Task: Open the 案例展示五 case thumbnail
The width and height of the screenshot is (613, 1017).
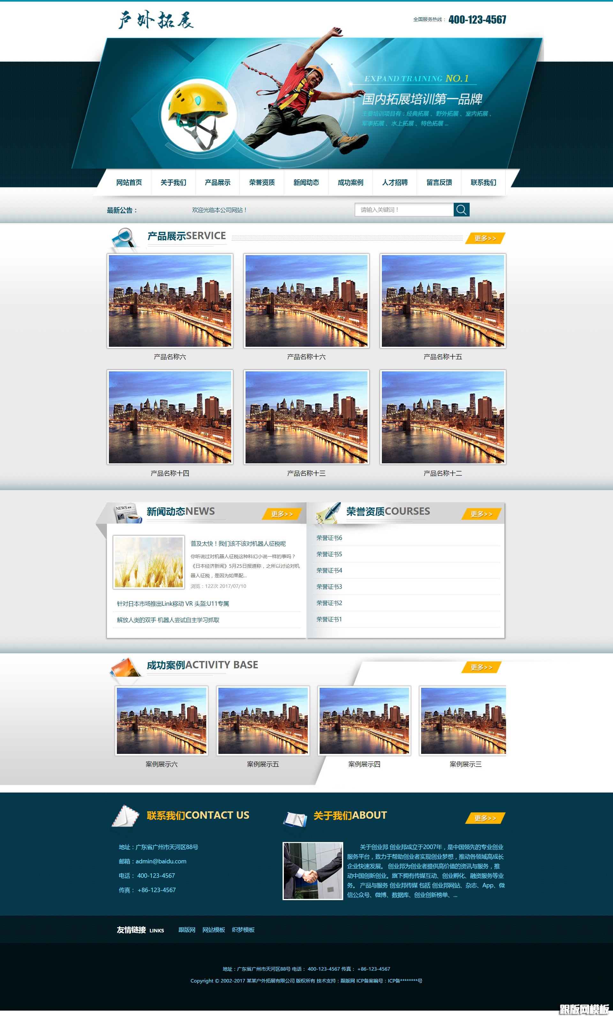Action: pyautogui.click(x=263, y=721)
